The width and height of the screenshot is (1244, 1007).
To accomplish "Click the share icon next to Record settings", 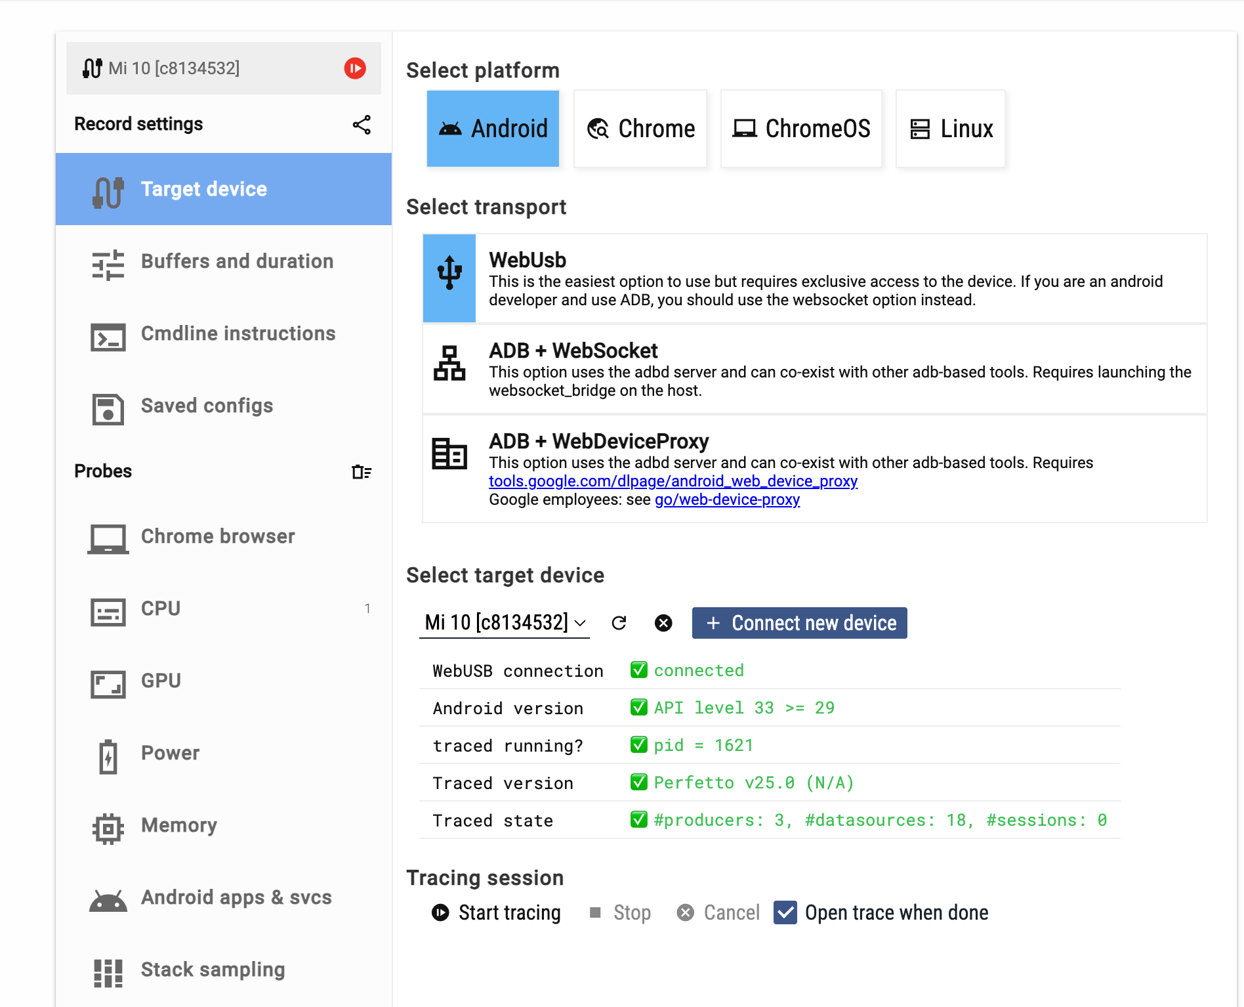I will tap(362, 125).
